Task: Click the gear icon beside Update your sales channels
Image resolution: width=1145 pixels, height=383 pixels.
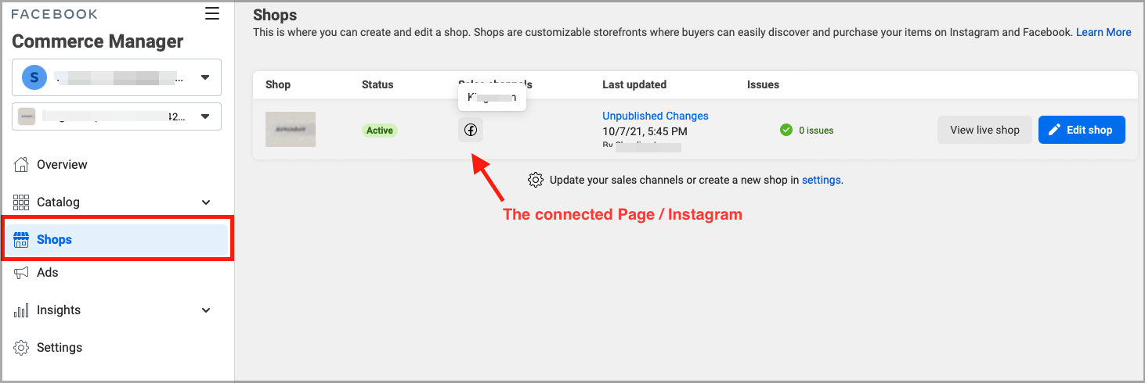Action: click(x=536, y=180)
